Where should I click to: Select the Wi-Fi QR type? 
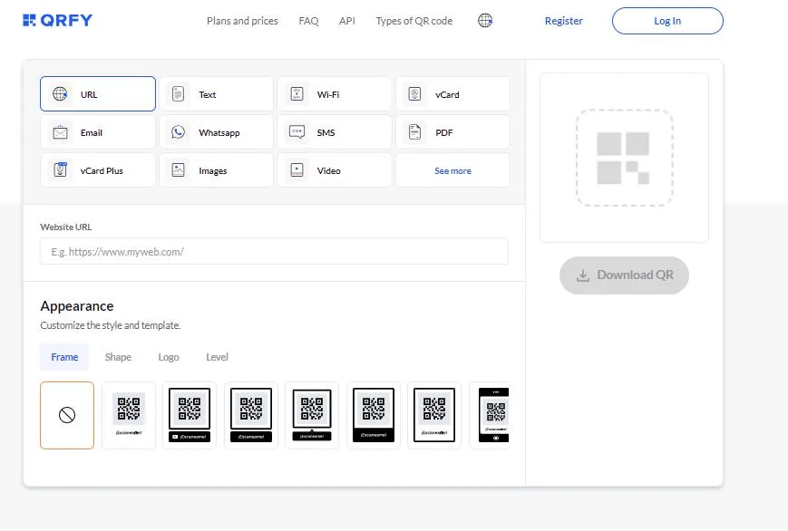tap(335, 94)
